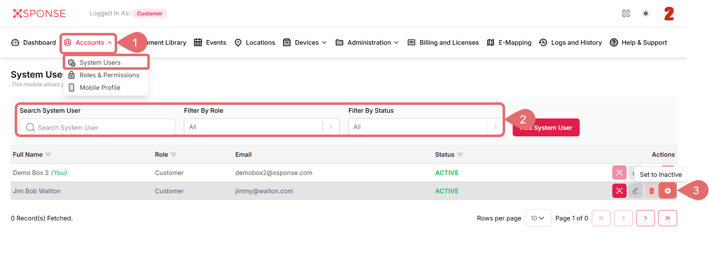Go to the next page arrow
Viewport: 709px width, 253px height.
645,218
